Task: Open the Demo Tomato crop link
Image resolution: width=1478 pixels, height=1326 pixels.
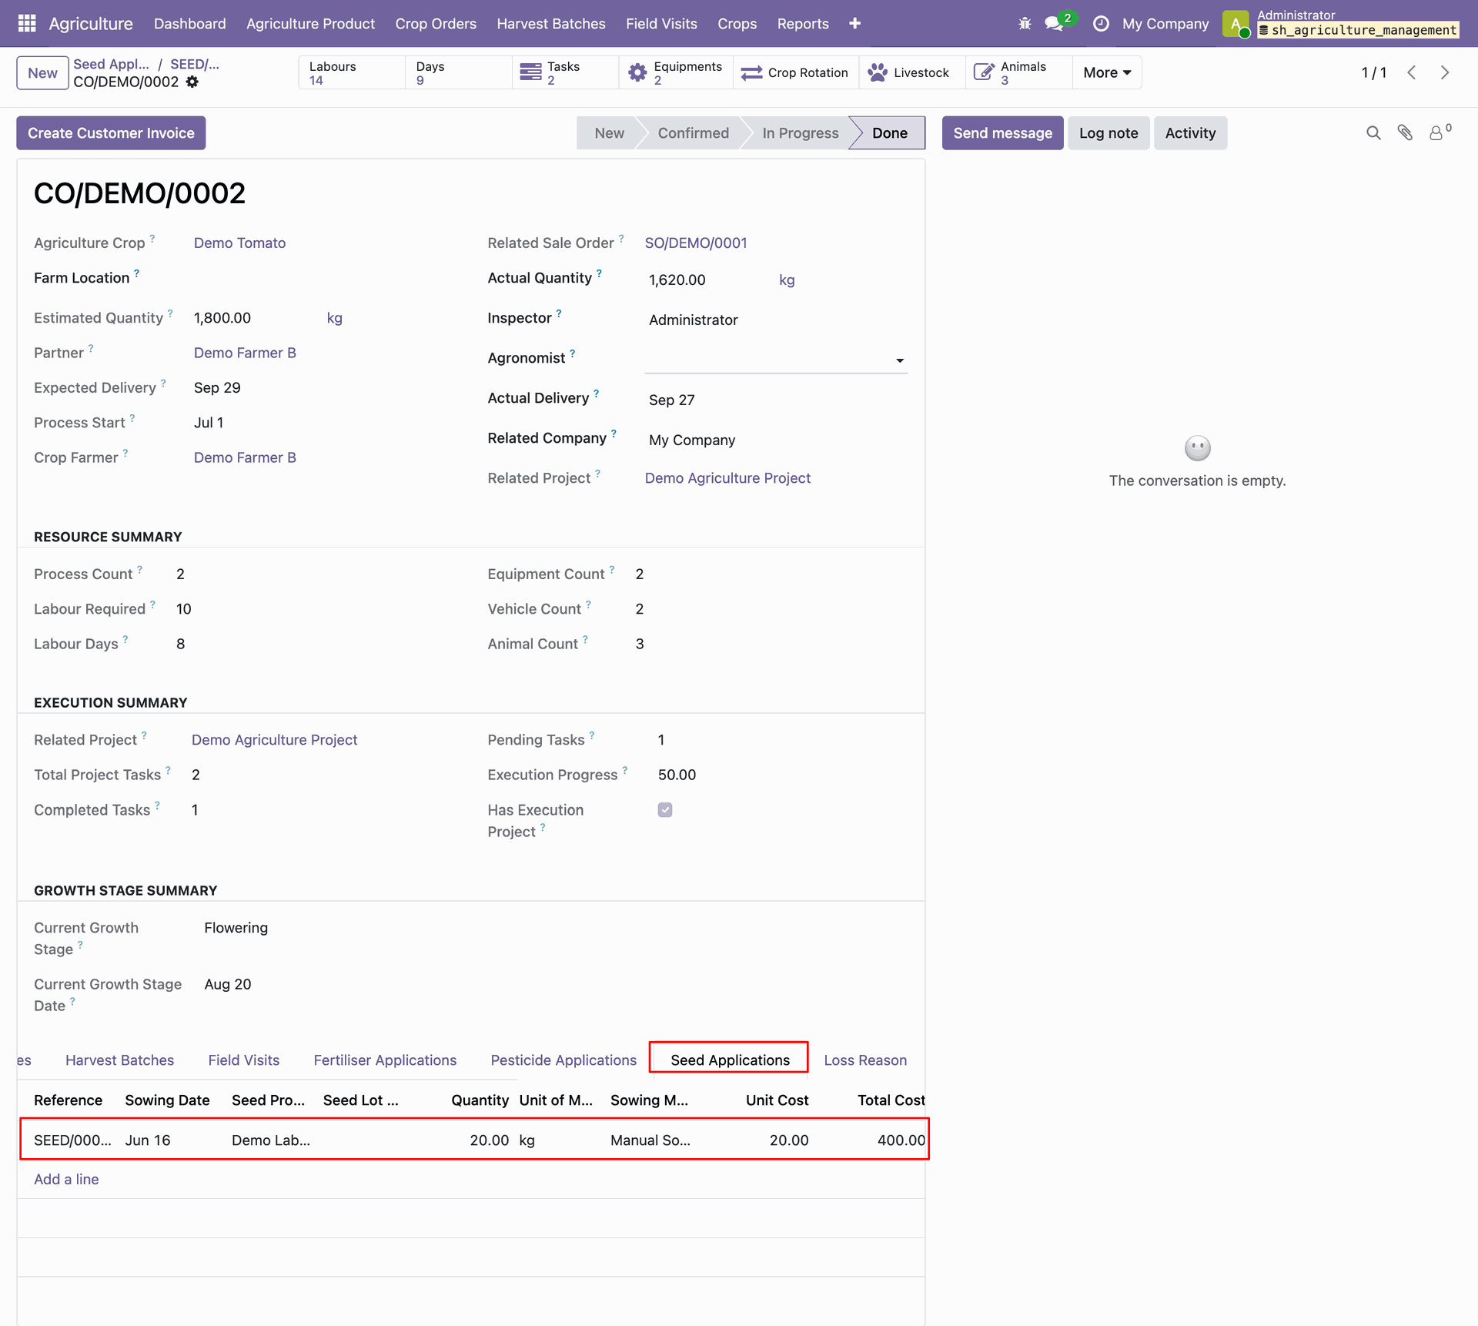Action: tap(239, 243)
